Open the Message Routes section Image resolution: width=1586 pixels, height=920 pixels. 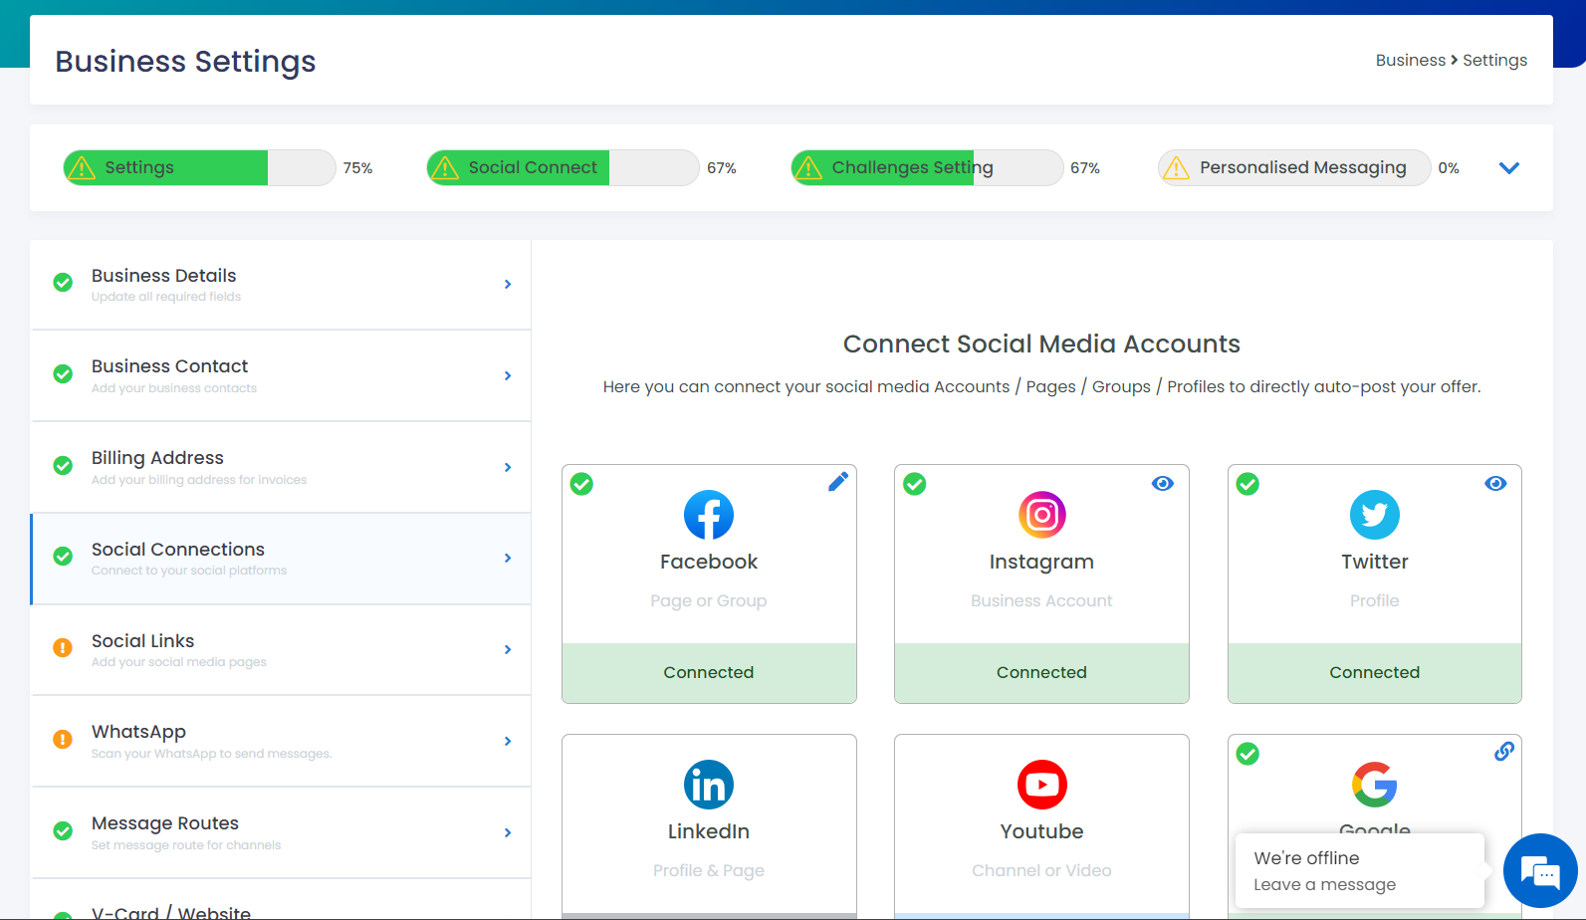(281, 832)
